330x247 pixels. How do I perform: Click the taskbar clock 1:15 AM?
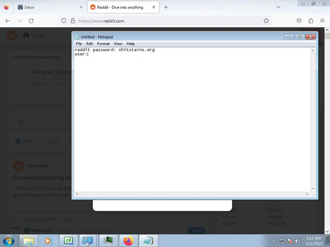point(313,241)
